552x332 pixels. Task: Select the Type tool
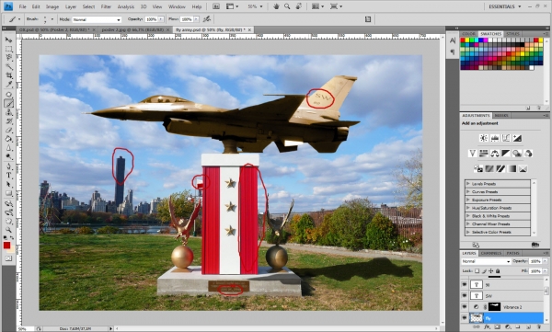(9, 176)
